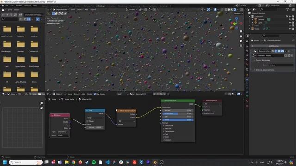Adjust the Metallic slider in Principled BSDF

pos(178,110)
